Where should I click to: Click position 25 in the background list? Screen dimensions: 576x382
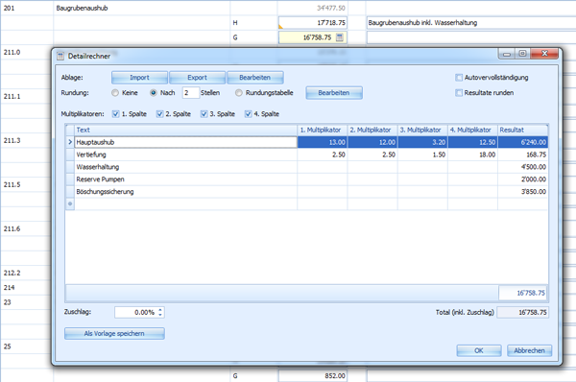point(7,346)
